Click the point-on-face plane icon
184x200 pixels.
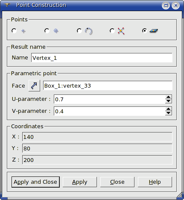[154, 31]
